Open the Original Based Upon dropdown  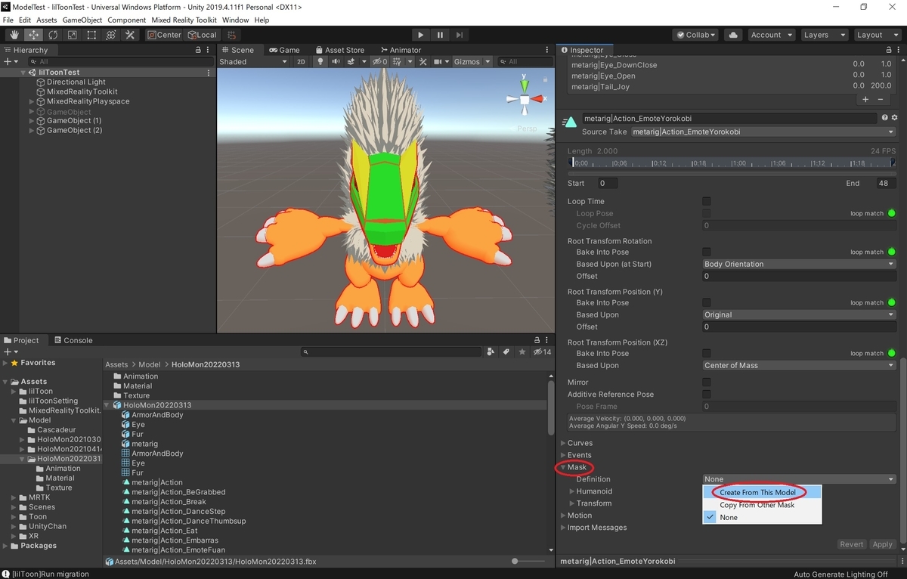[799, 314]
